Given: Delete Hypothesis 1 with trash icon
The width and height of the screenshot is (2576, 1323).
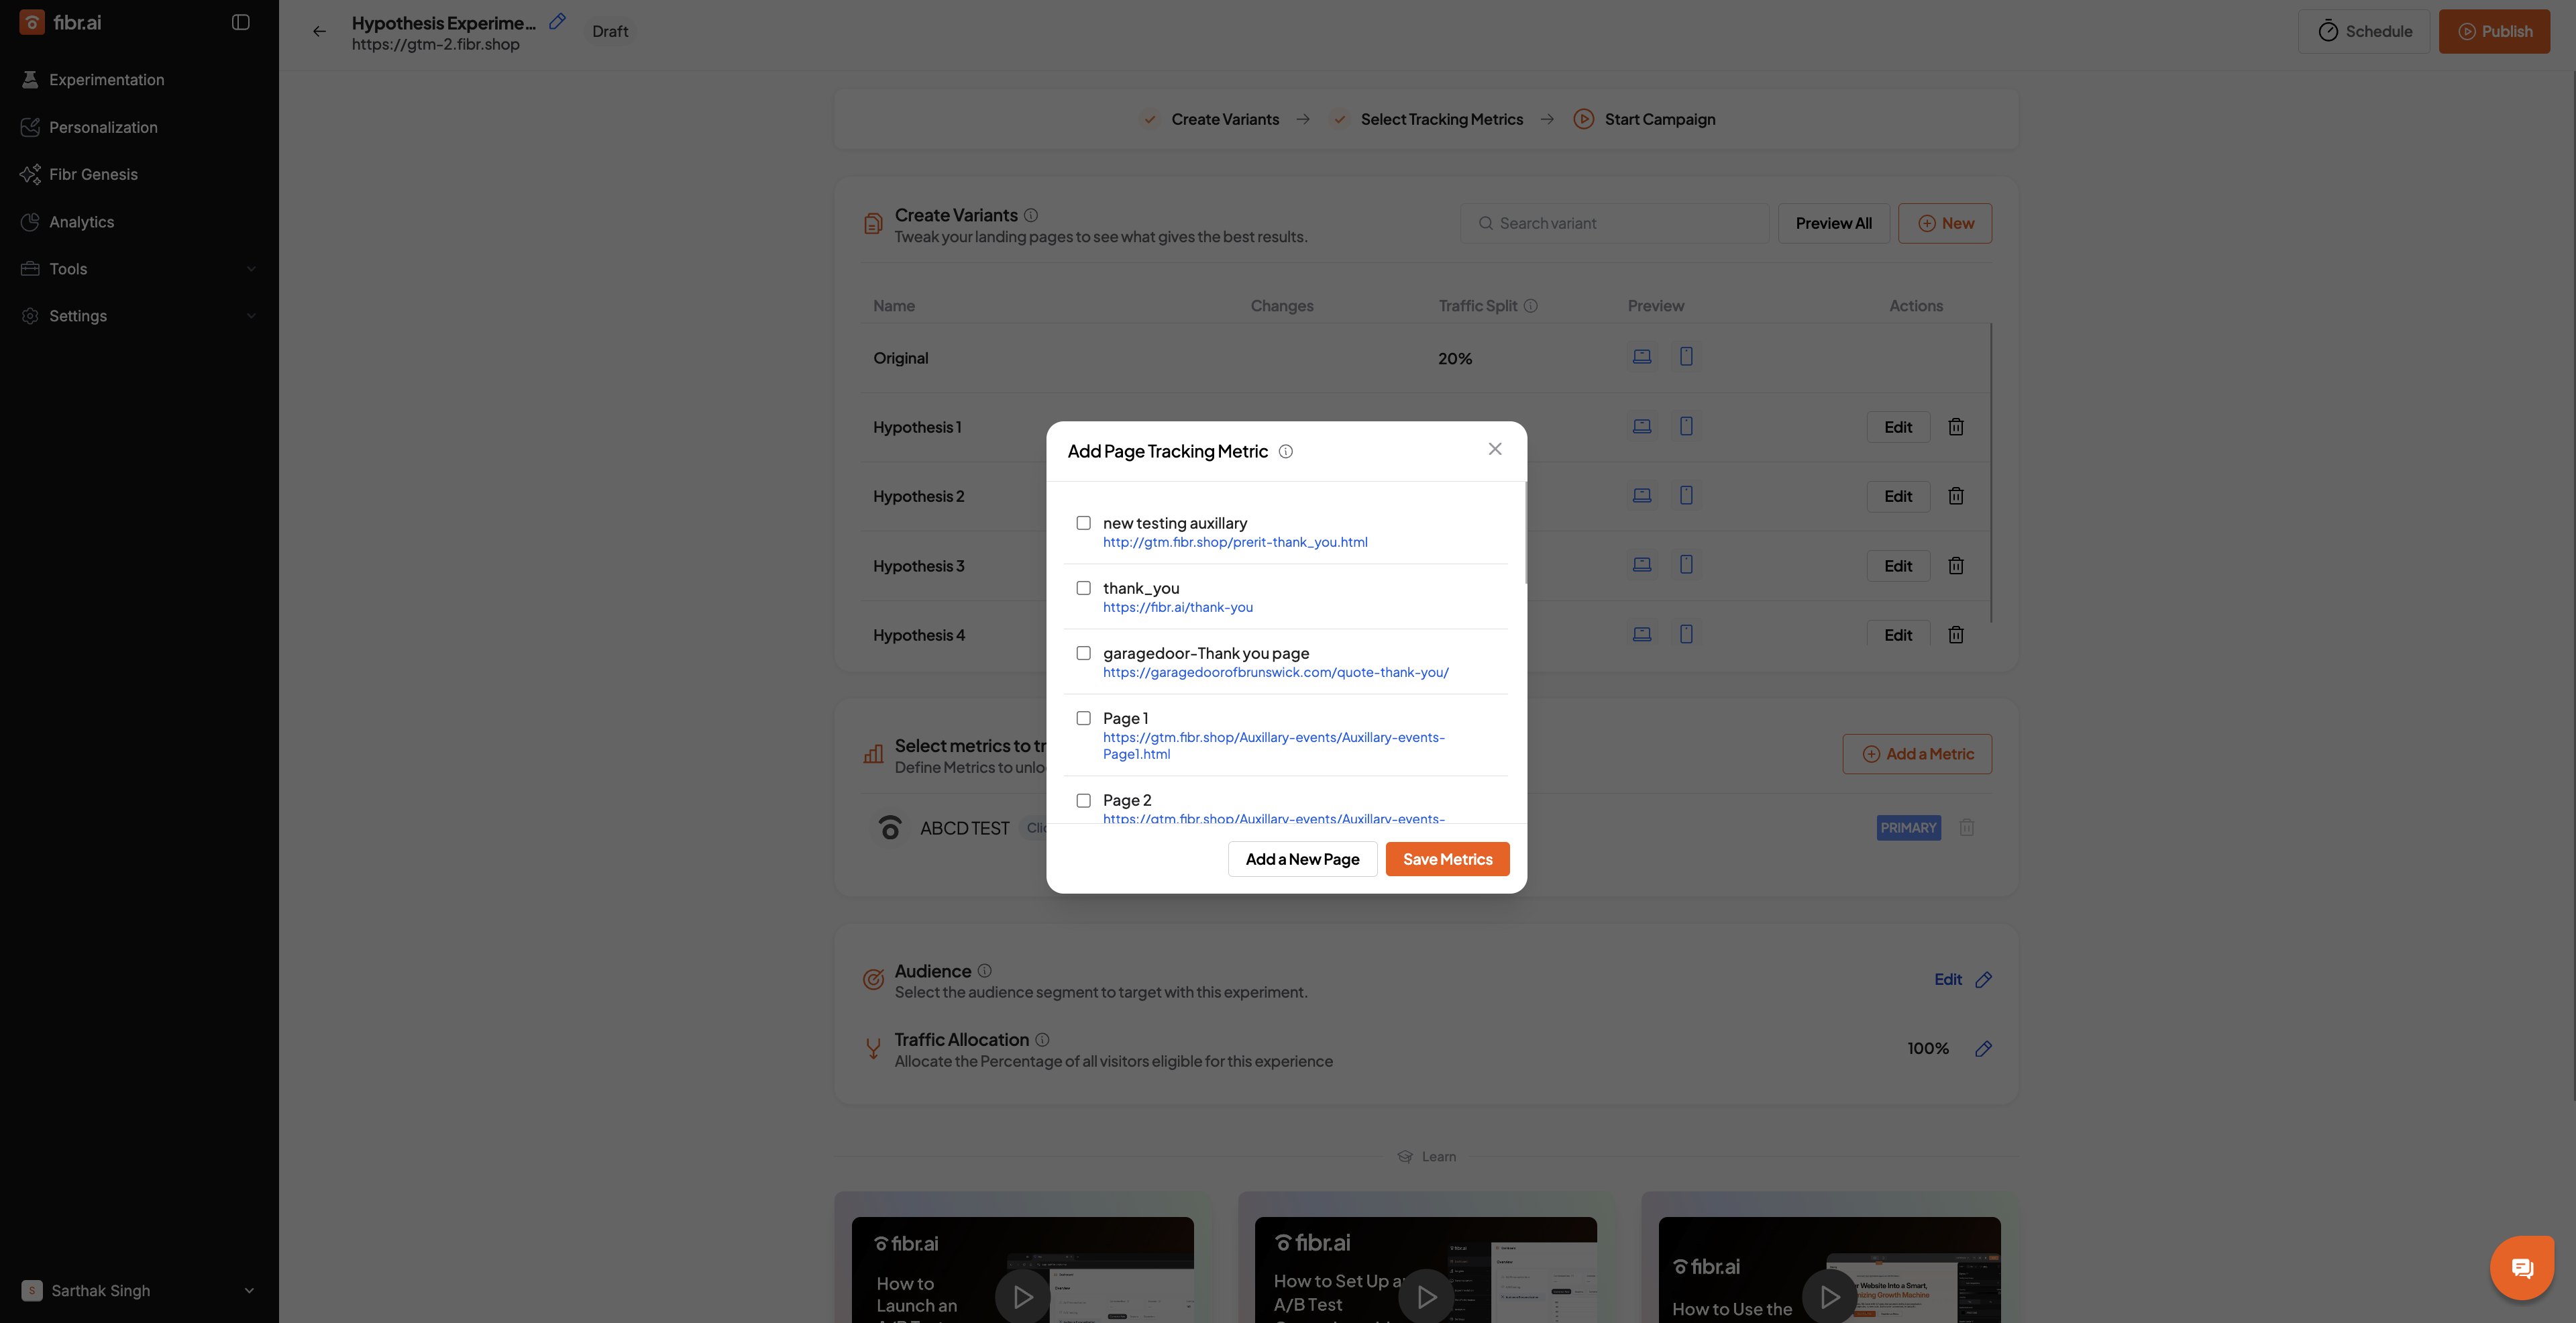Looking at the screenshot, I should tap(1956, 427).
